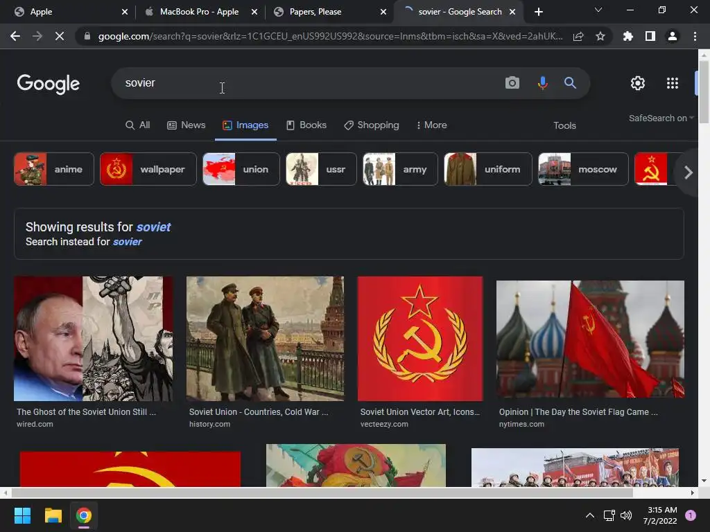Open the clock and date in taskbar

pos(661,515)
